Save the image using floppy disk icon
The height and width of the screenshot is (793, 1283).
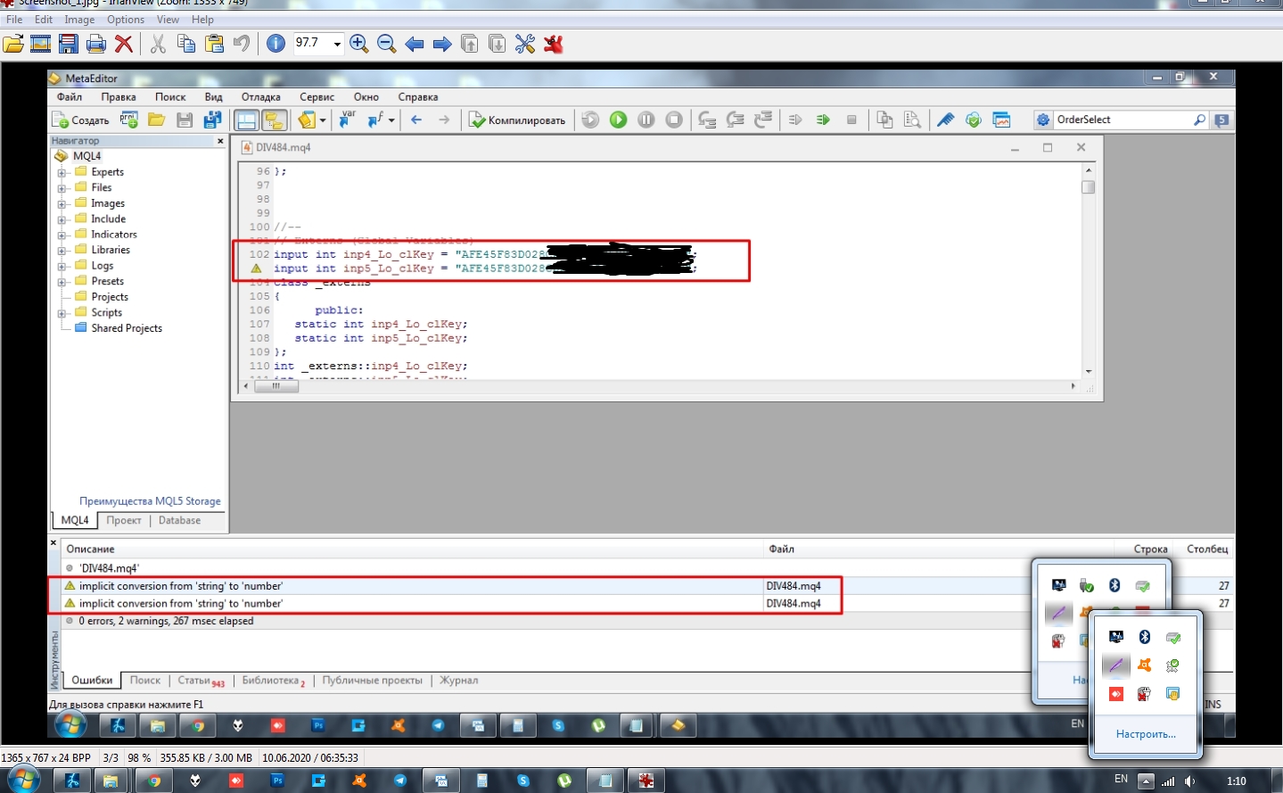pos(69,44)
